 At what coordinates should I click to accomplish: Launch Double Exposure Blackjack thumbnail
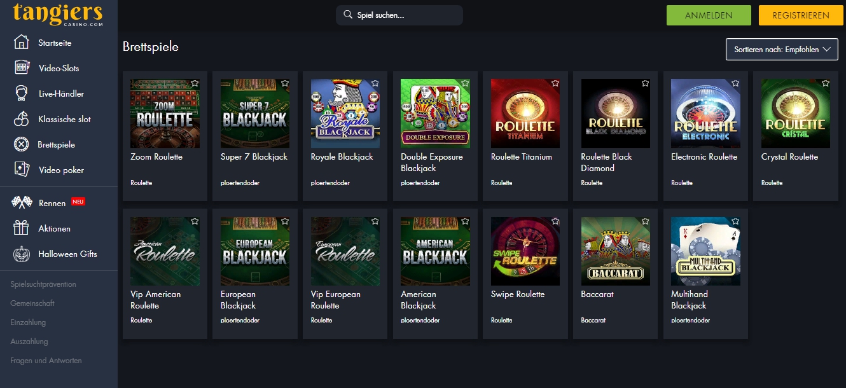[436, 113]
